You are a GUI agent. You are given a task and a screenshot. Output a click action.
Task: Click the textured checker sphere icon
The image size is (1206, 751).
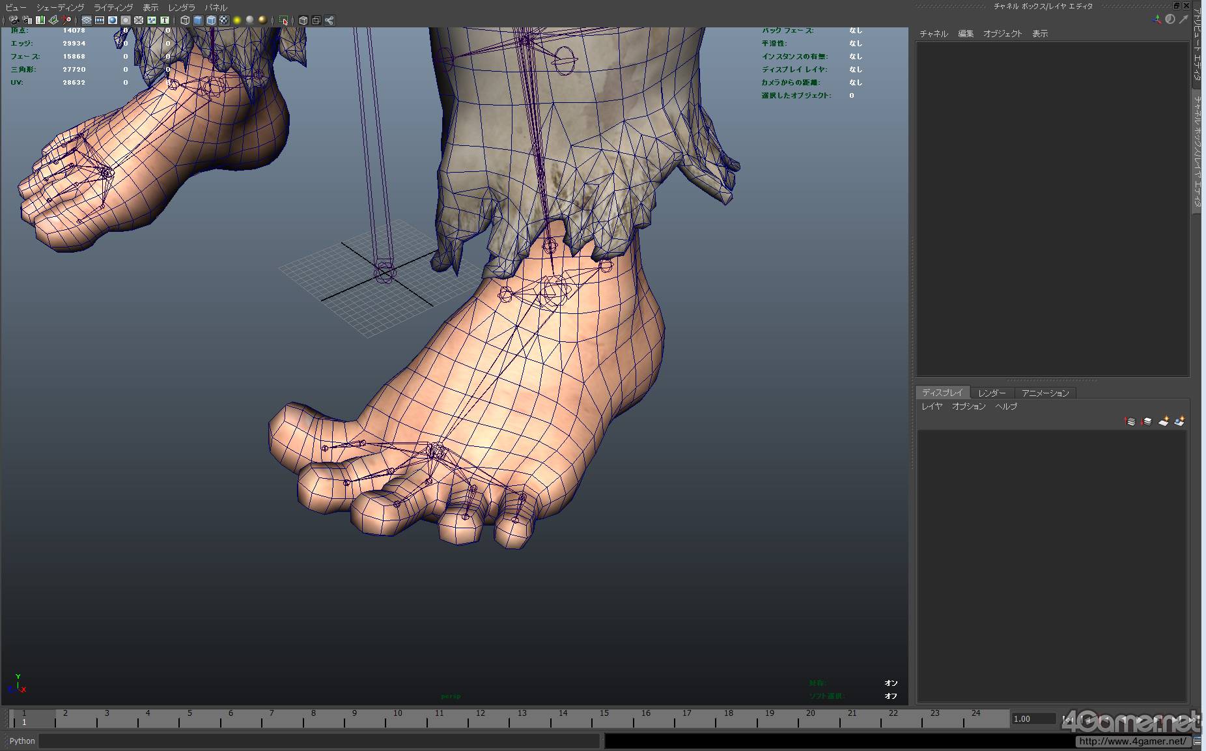click(224, 20)
